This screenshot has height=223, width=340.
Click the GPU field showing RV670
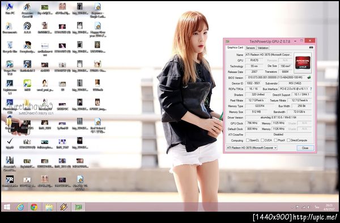tap(254, 61)
